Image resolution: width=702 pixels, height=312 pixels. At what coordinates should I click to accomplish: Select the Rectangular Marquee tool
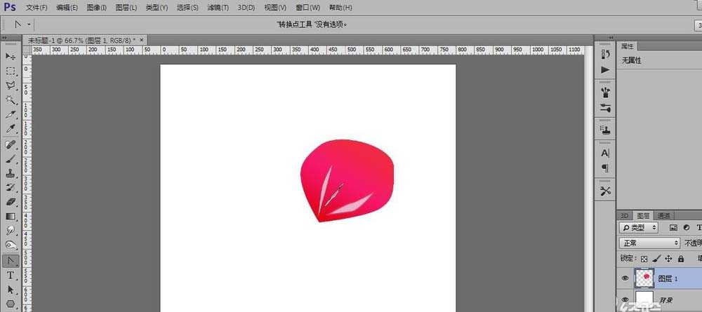point(11,71)
